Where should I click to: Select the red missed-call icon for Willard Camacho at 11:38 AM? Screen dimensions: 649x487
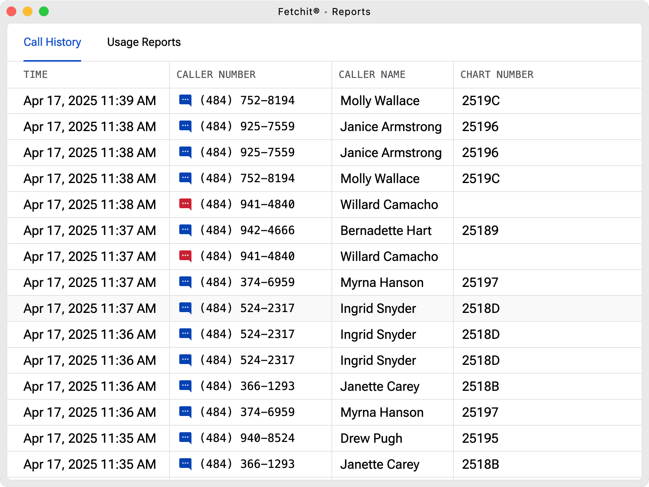[x=185, y=205]
